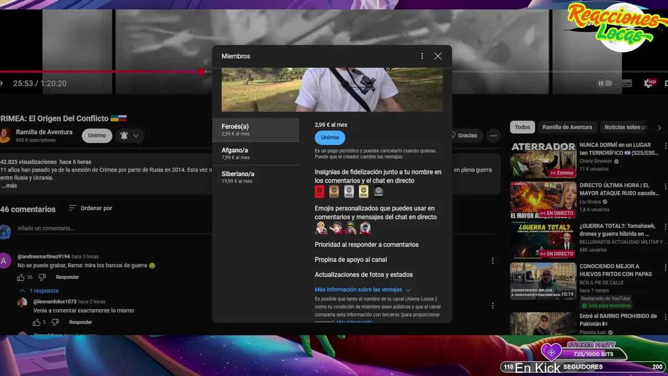Select the Noticias sobre filter chip
668x376 pixels.
tap(626, 127)
